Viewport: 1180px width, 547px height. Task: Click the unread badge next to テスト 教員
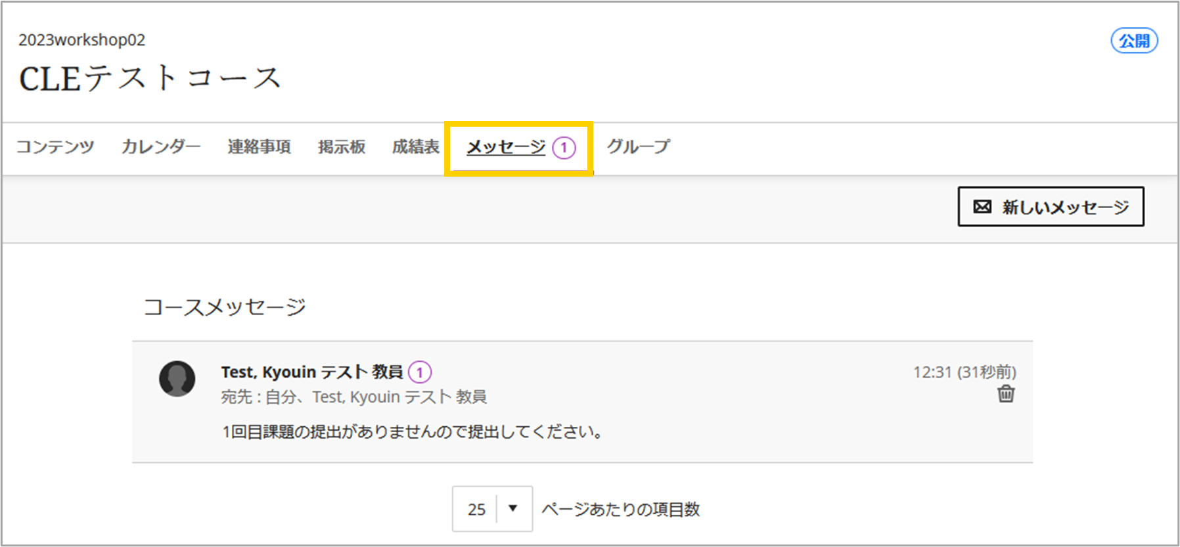point(420,372)
